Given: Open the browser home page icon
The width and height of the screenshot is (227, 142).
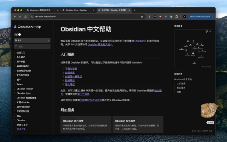Looking at the screenshot, I should tap(25, 17).
